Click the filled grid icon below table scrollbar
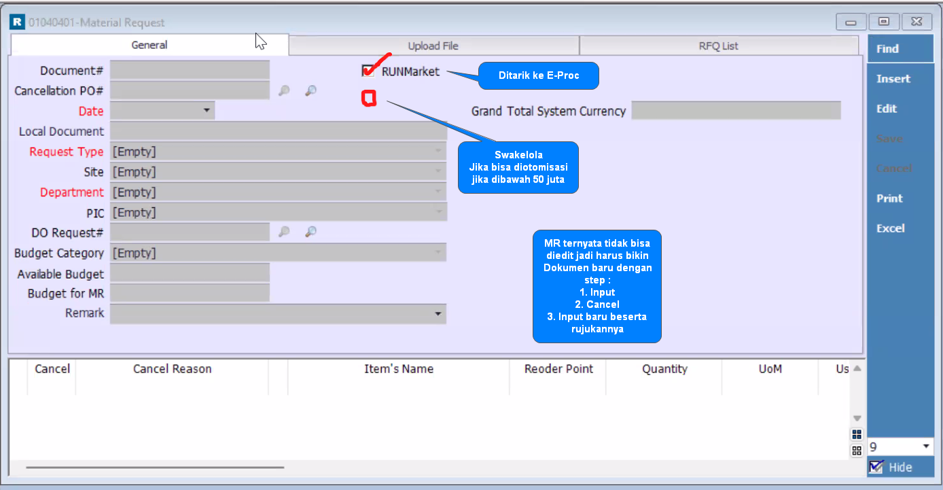 pyautogui.click(x=857, y=434)
